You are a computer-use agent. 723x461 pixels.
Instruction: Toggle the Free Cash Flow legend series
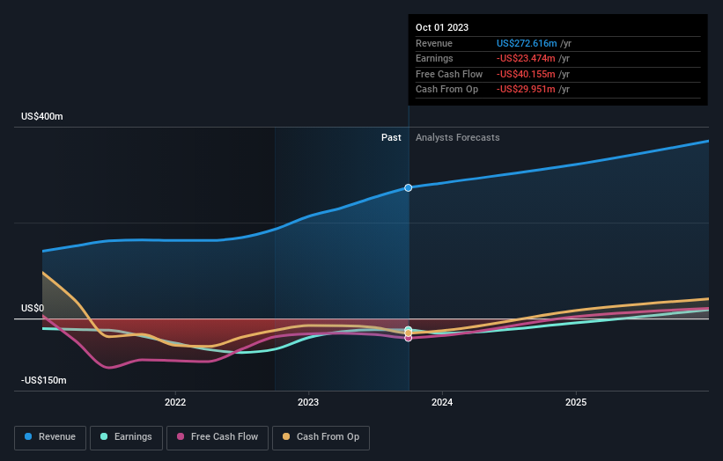click(x=218, y=437)
